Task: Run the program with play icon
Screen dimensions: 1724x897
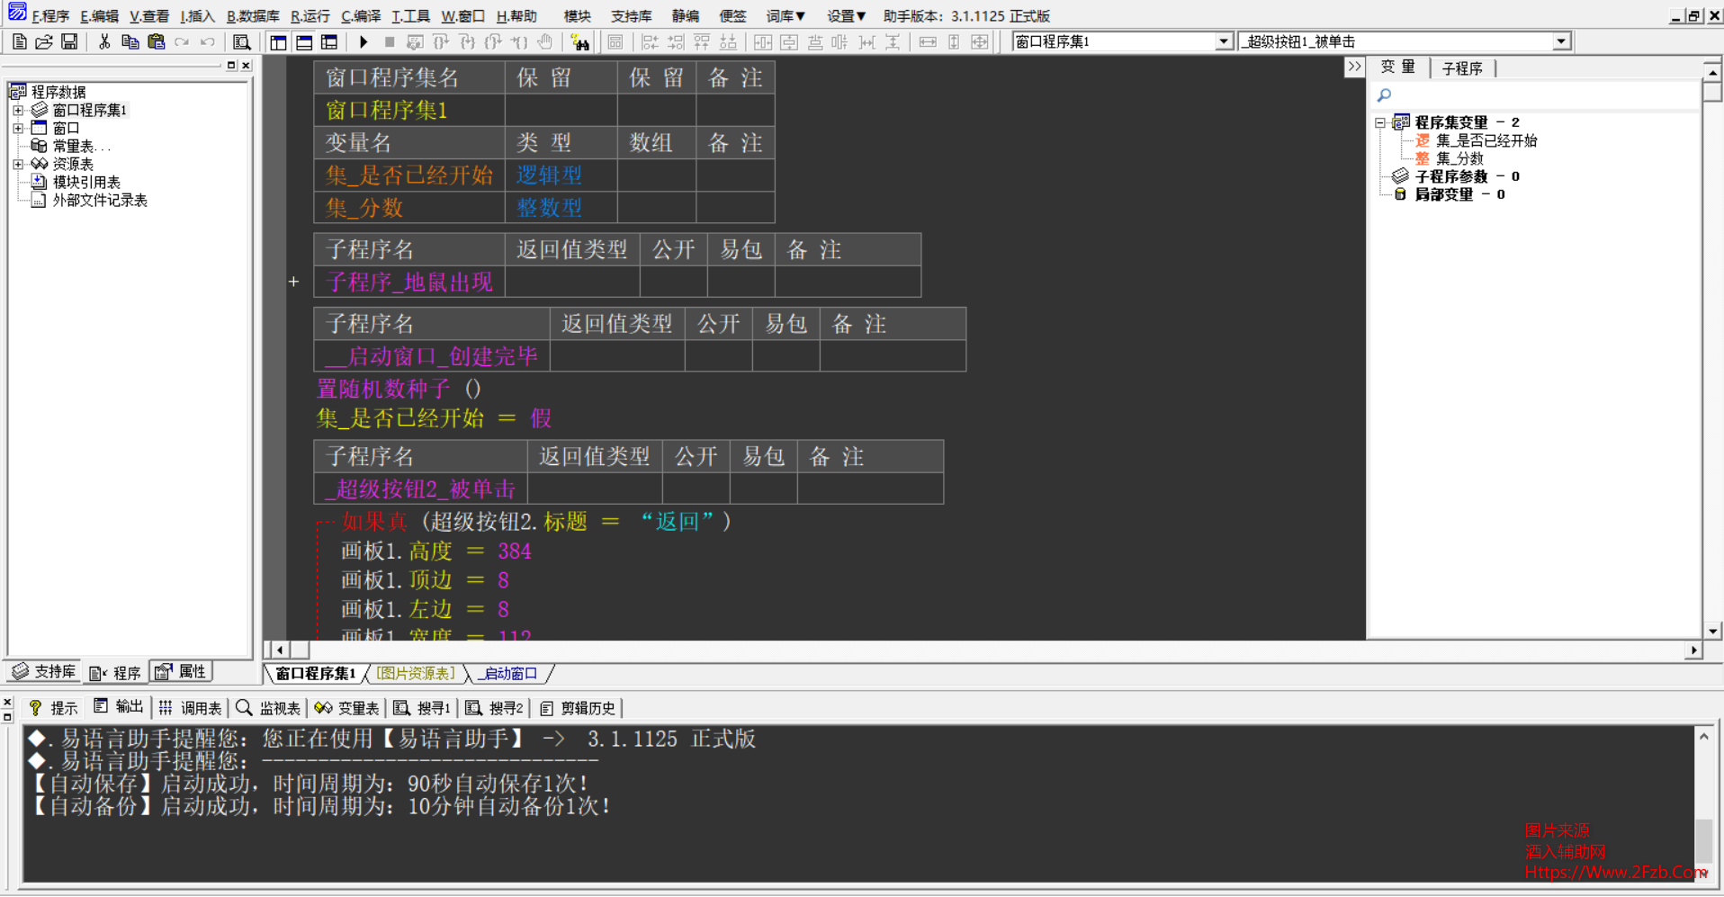Action: (364, 41)
